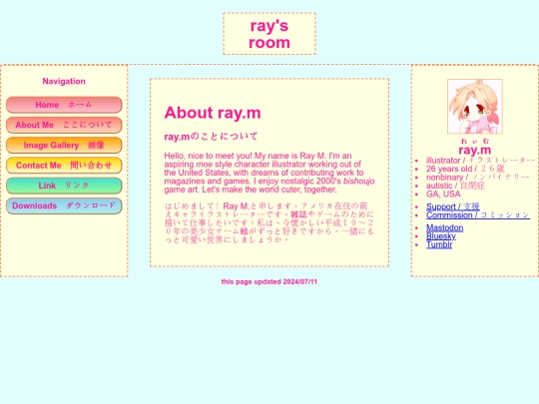Click the "26 years old" list item
The width and height of the screenshot is (539, 404).
[465, 169]
